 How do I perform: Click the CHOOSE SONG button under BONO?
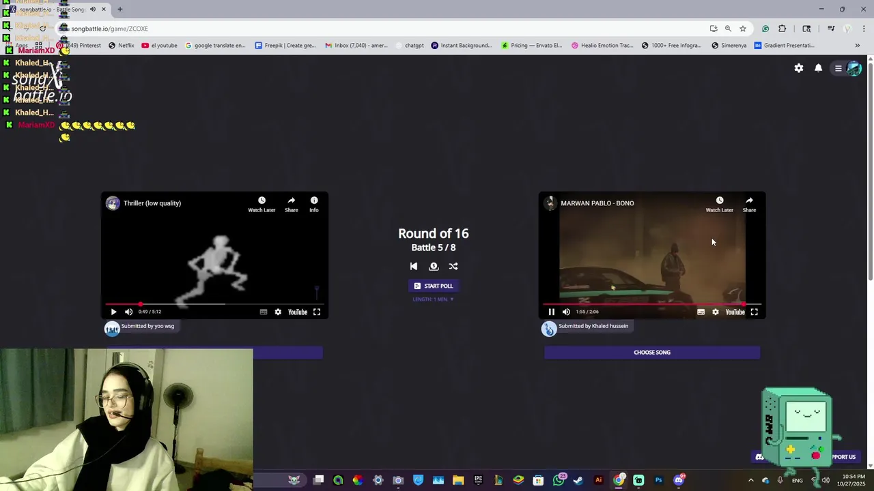click(652, 353)
